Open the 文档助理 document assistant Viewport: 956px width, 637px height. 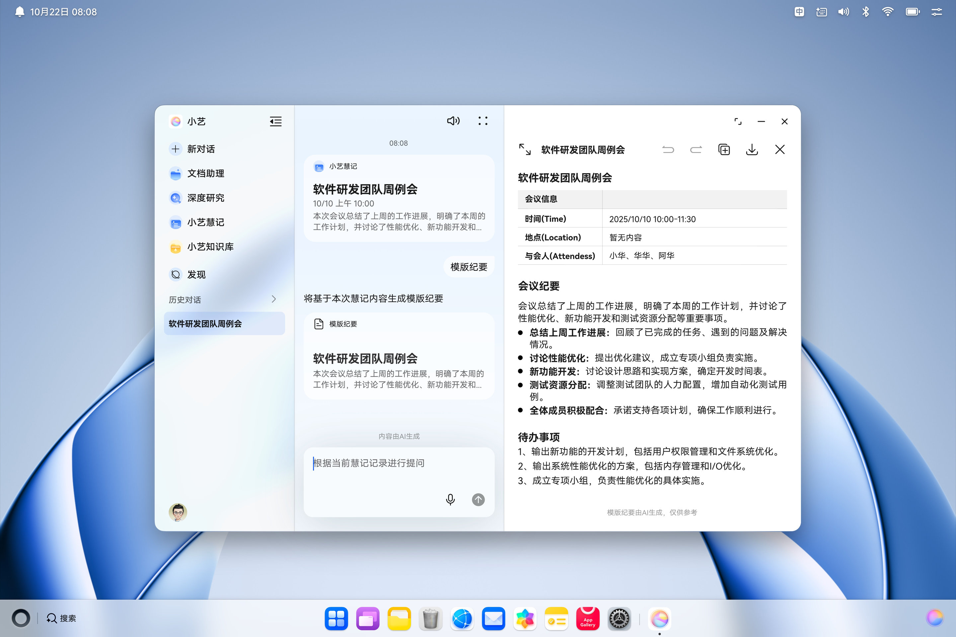coord(206,174)
